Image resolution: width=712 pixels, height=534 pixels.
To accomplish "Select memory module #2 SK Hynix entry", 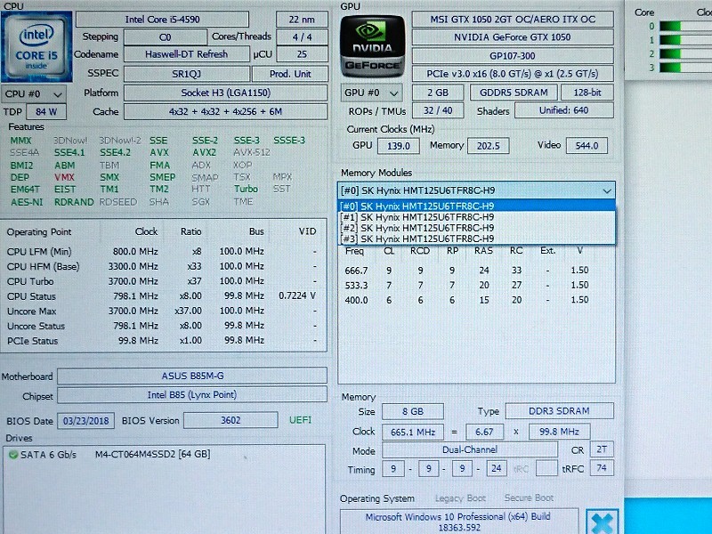I will tap(476, 228).
